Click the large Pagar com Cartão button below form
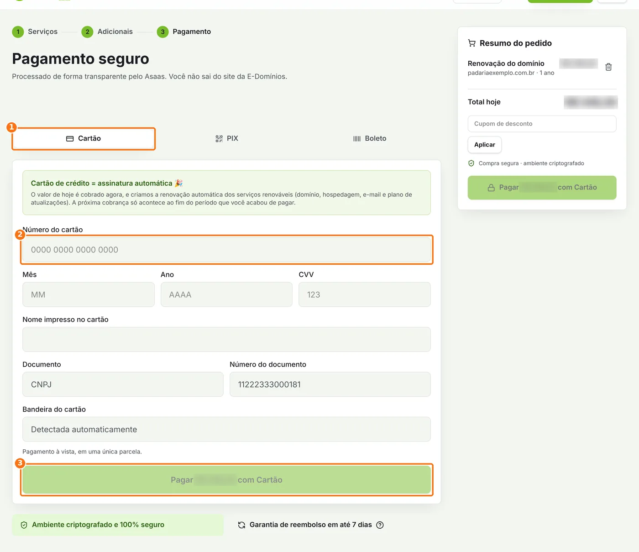The height and width of the screenshot is (552, 639). (x=226, y=480)
